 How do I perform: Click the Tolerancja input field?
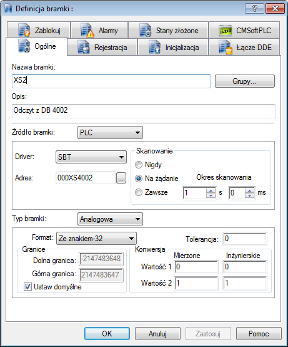tap(245, 239)
